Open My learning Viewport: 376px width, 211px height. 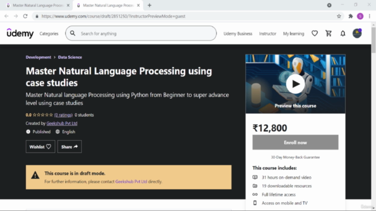(x=294, y=34)
